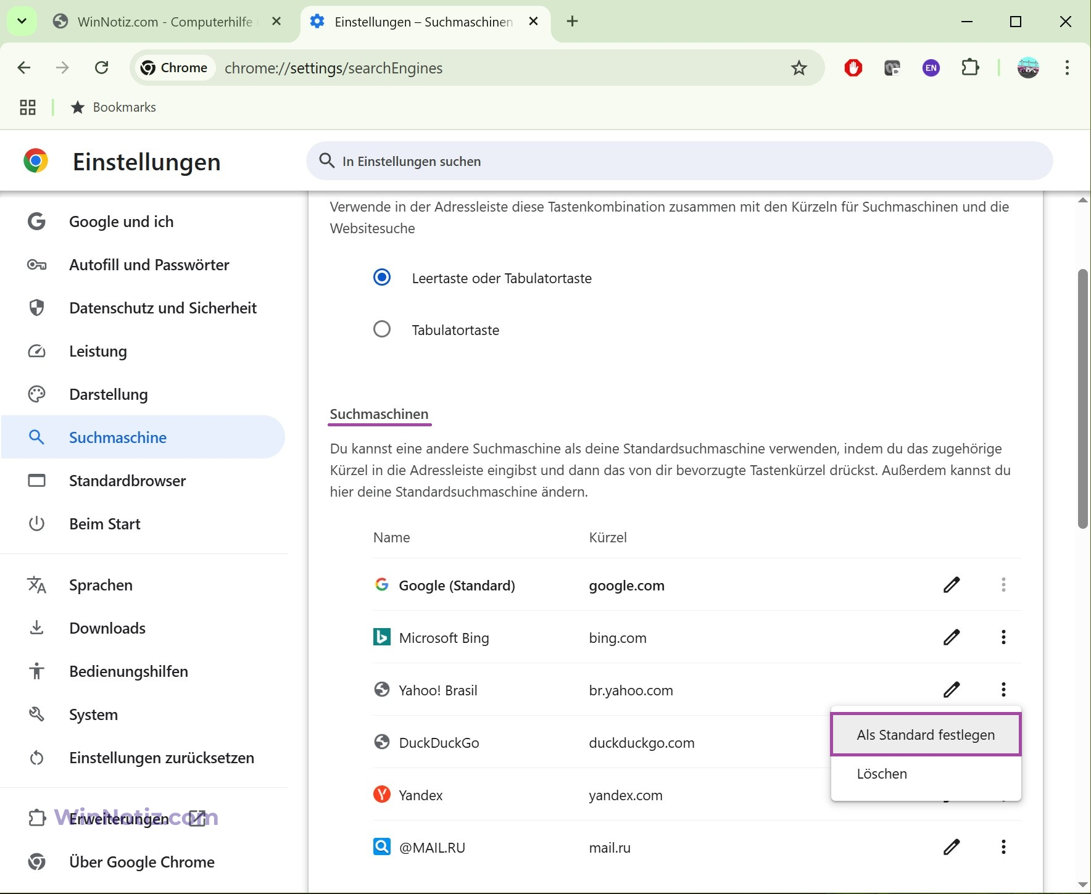Open System settings
The height and width of the screenshot is (894, 1091).
[x=143, y=714]
